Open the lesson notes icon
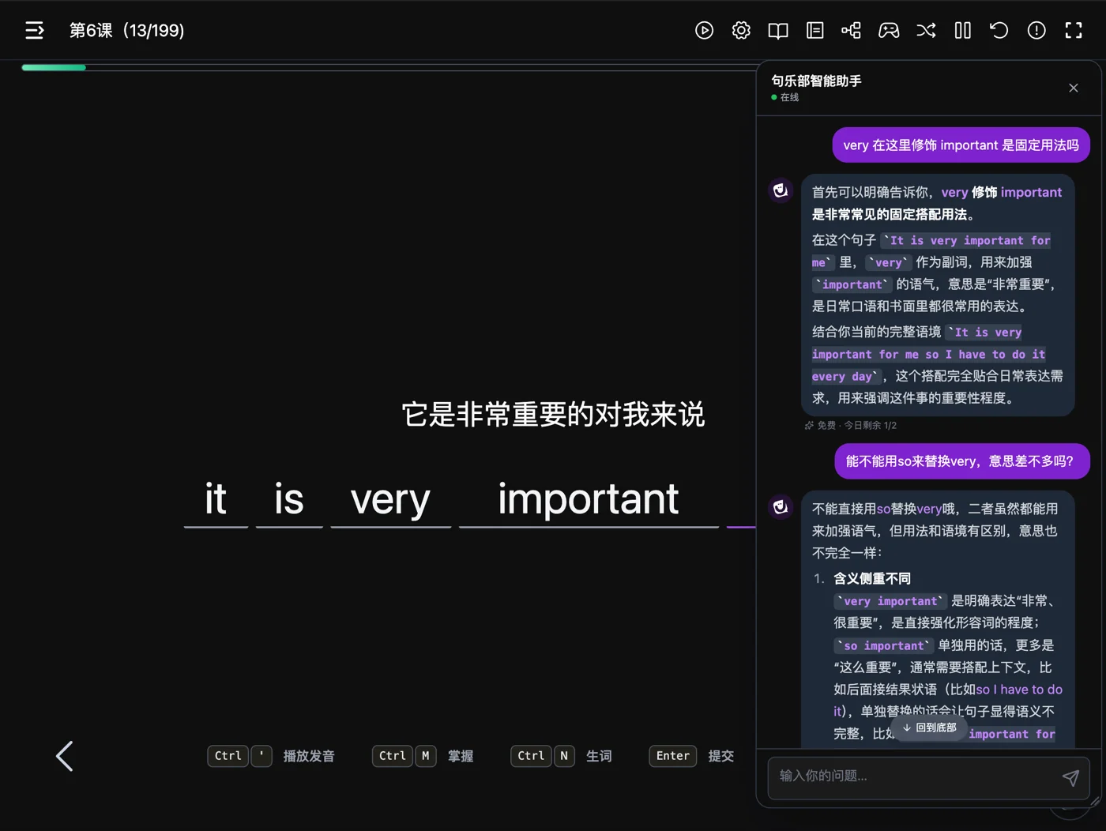This screenshot has height=831, width=1106. coord(814,30)
